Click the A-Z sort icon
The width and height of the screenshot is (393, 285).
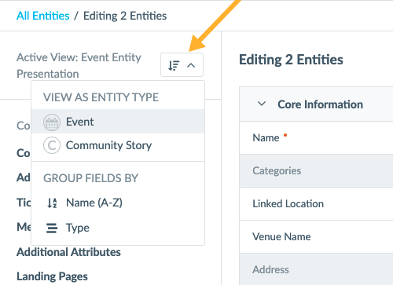(x=52, y=203)
